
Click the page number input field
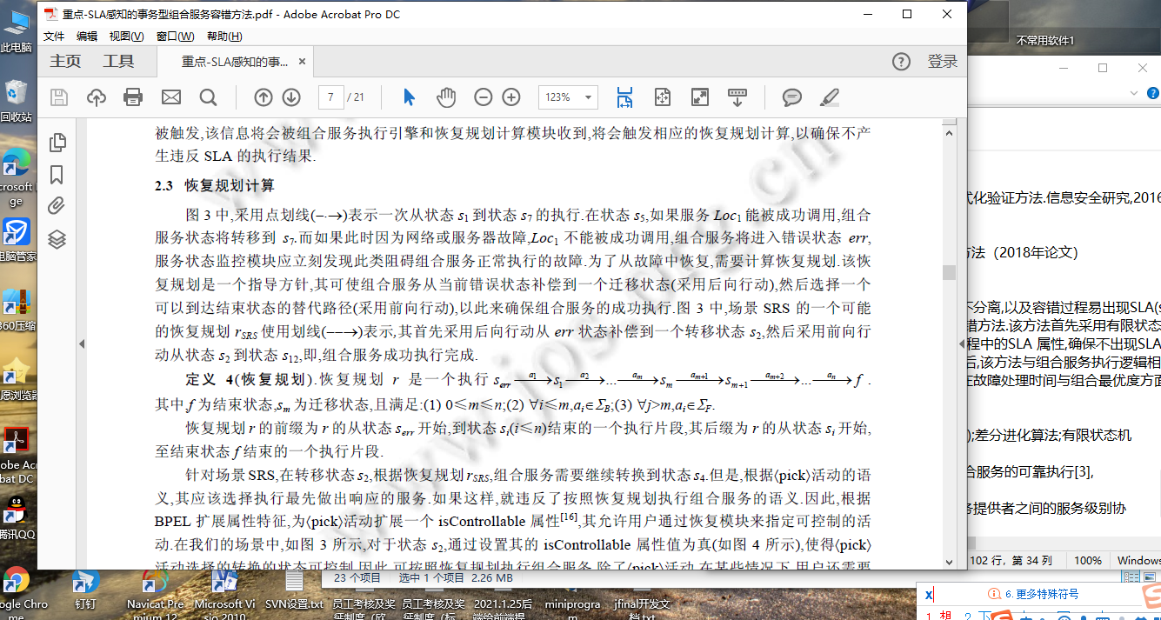click(330, 97)
